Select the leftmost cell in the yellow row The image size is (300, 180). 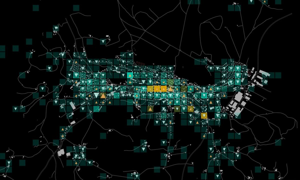150,88
